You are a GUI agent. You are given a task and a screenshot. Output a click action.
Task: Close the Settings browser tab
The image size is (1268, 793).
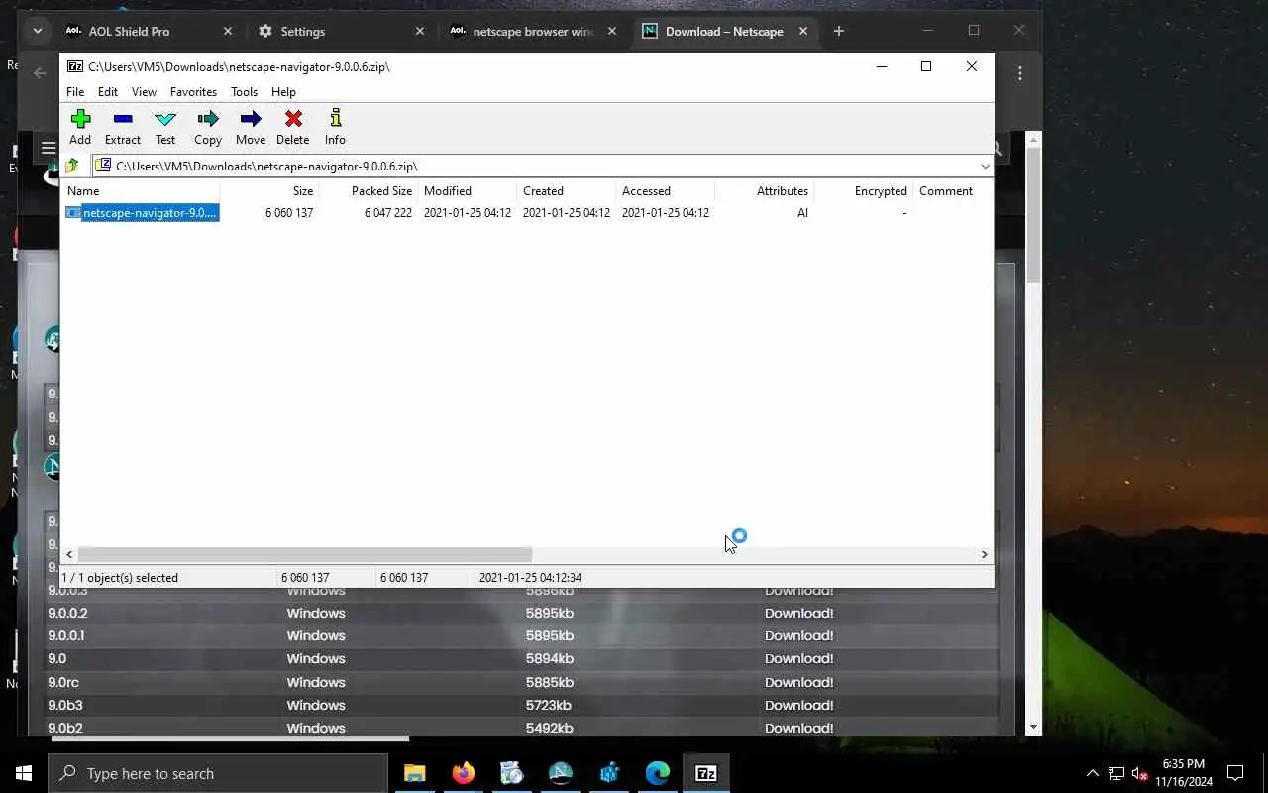click(x=419, y=32)
